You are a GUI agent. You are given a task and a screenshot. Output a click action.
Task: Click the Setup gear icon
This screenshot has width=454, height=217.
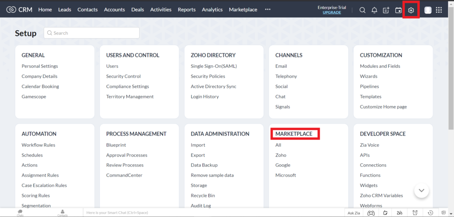[411, 10]
